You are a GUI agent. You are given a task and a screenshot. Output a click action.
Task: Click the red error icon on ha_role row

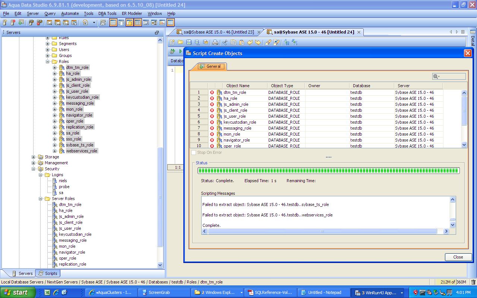pos(212,98)
